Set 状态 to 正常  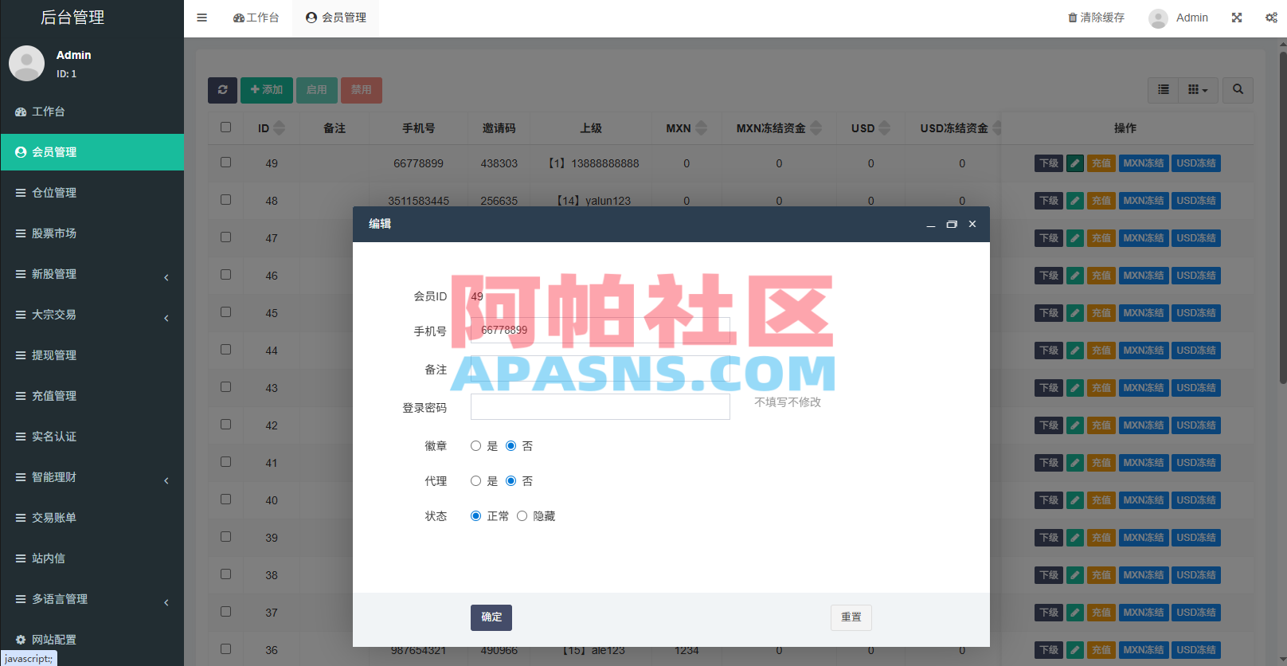point(475,516)
